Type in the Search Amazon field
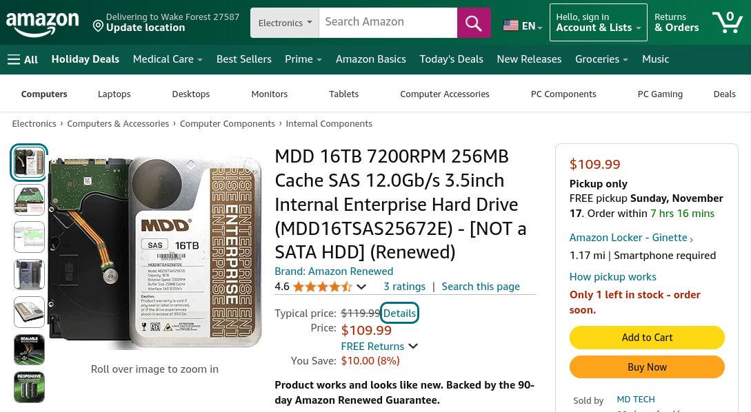The width and height of the screenshot is (751, 412). pyautogui.click(x=389, y=22)
